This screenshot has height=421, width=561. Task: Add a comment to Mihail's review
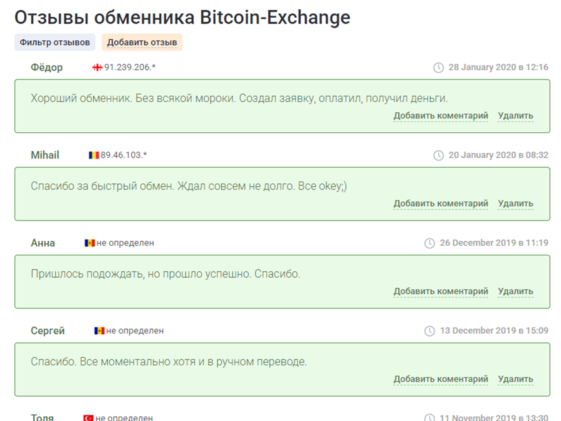point(441,204)
